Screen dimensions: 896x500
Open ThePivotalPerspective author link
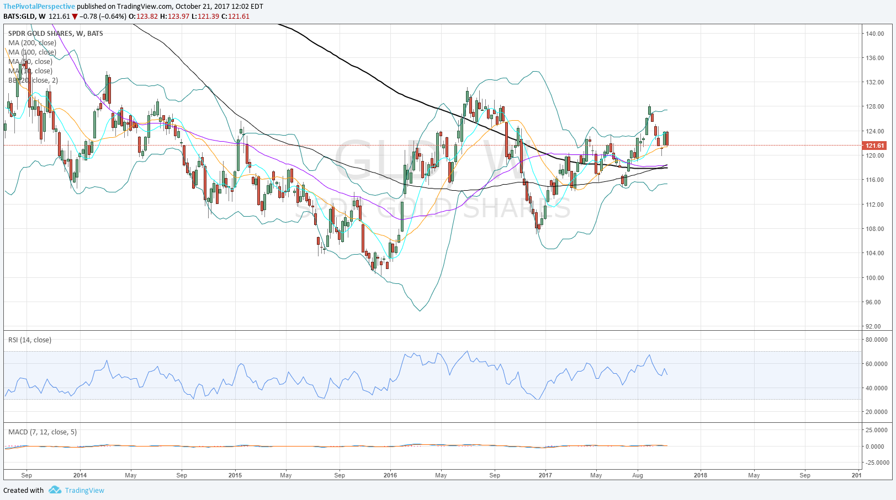click(39, 7)
